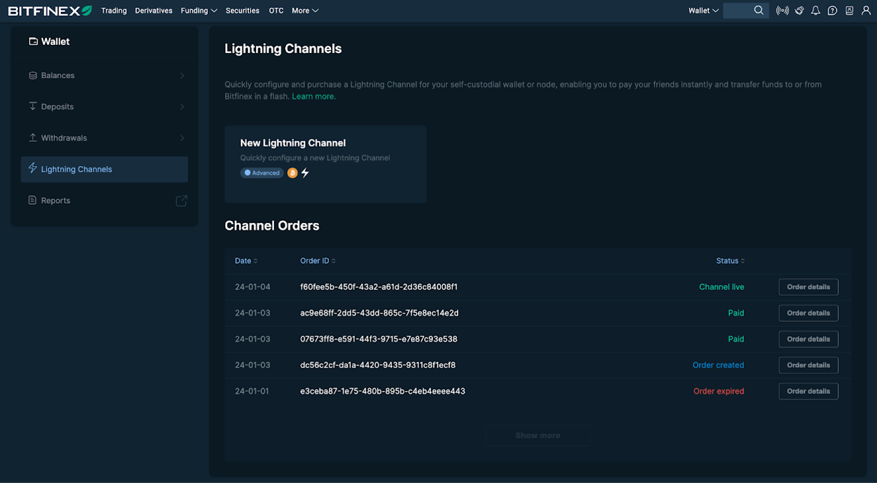The width and height of the screenshot is (877, 483).
Task: Open the OTC menu item
Action: [276, 10]
